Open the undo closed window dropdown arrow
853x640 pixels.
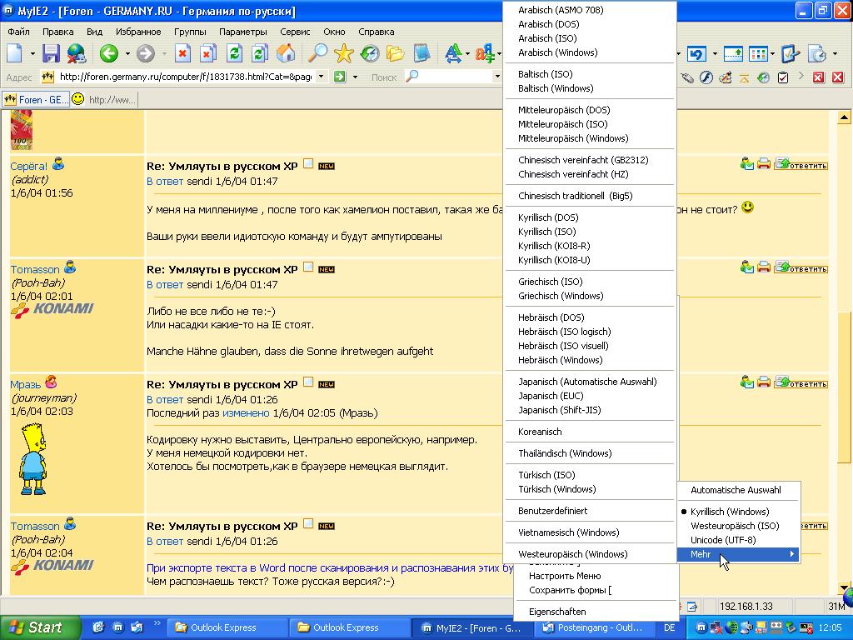(x=714, y=53)
